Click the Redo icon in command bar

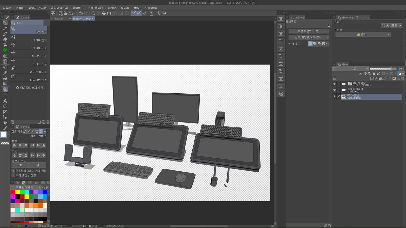pyautogui.click(x=86, y=13)
